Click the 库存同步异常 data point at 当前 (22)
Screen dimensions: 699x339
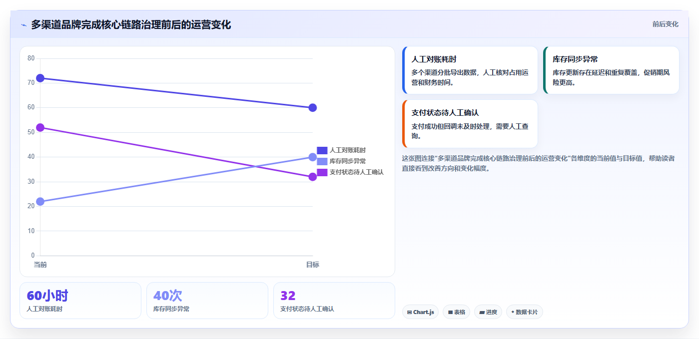pyautogui.click(x=40, y=202)
